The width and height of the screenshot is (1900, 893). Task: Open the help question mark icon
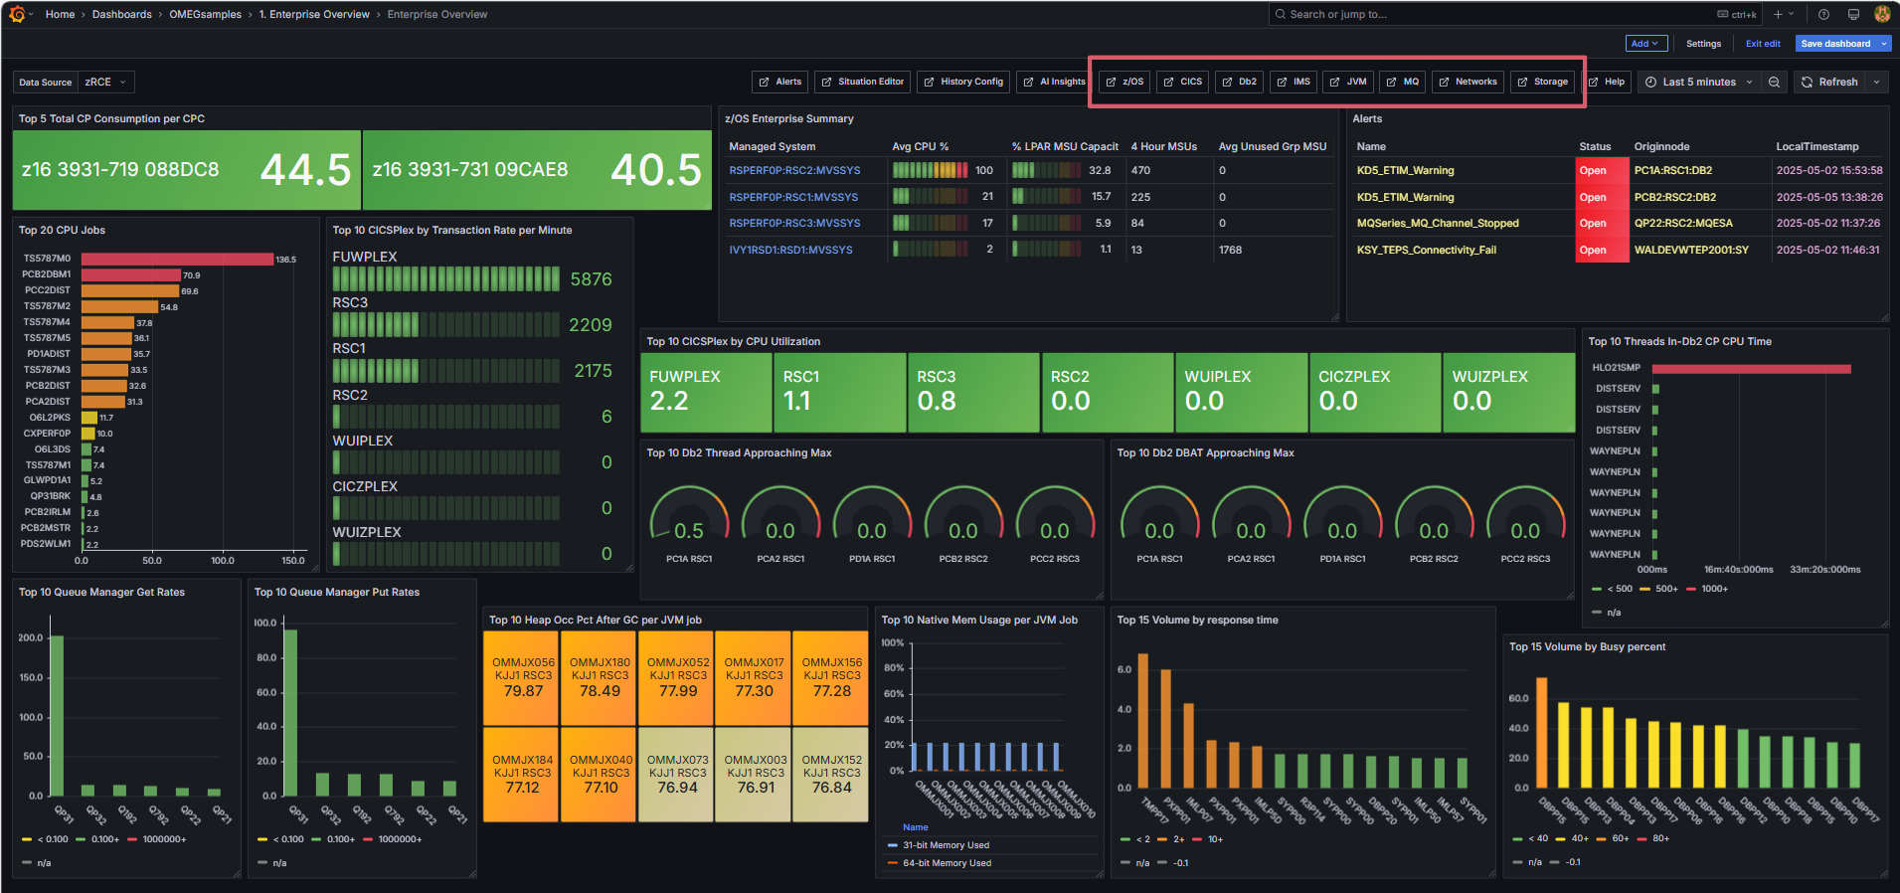[x=1823, y=14]
